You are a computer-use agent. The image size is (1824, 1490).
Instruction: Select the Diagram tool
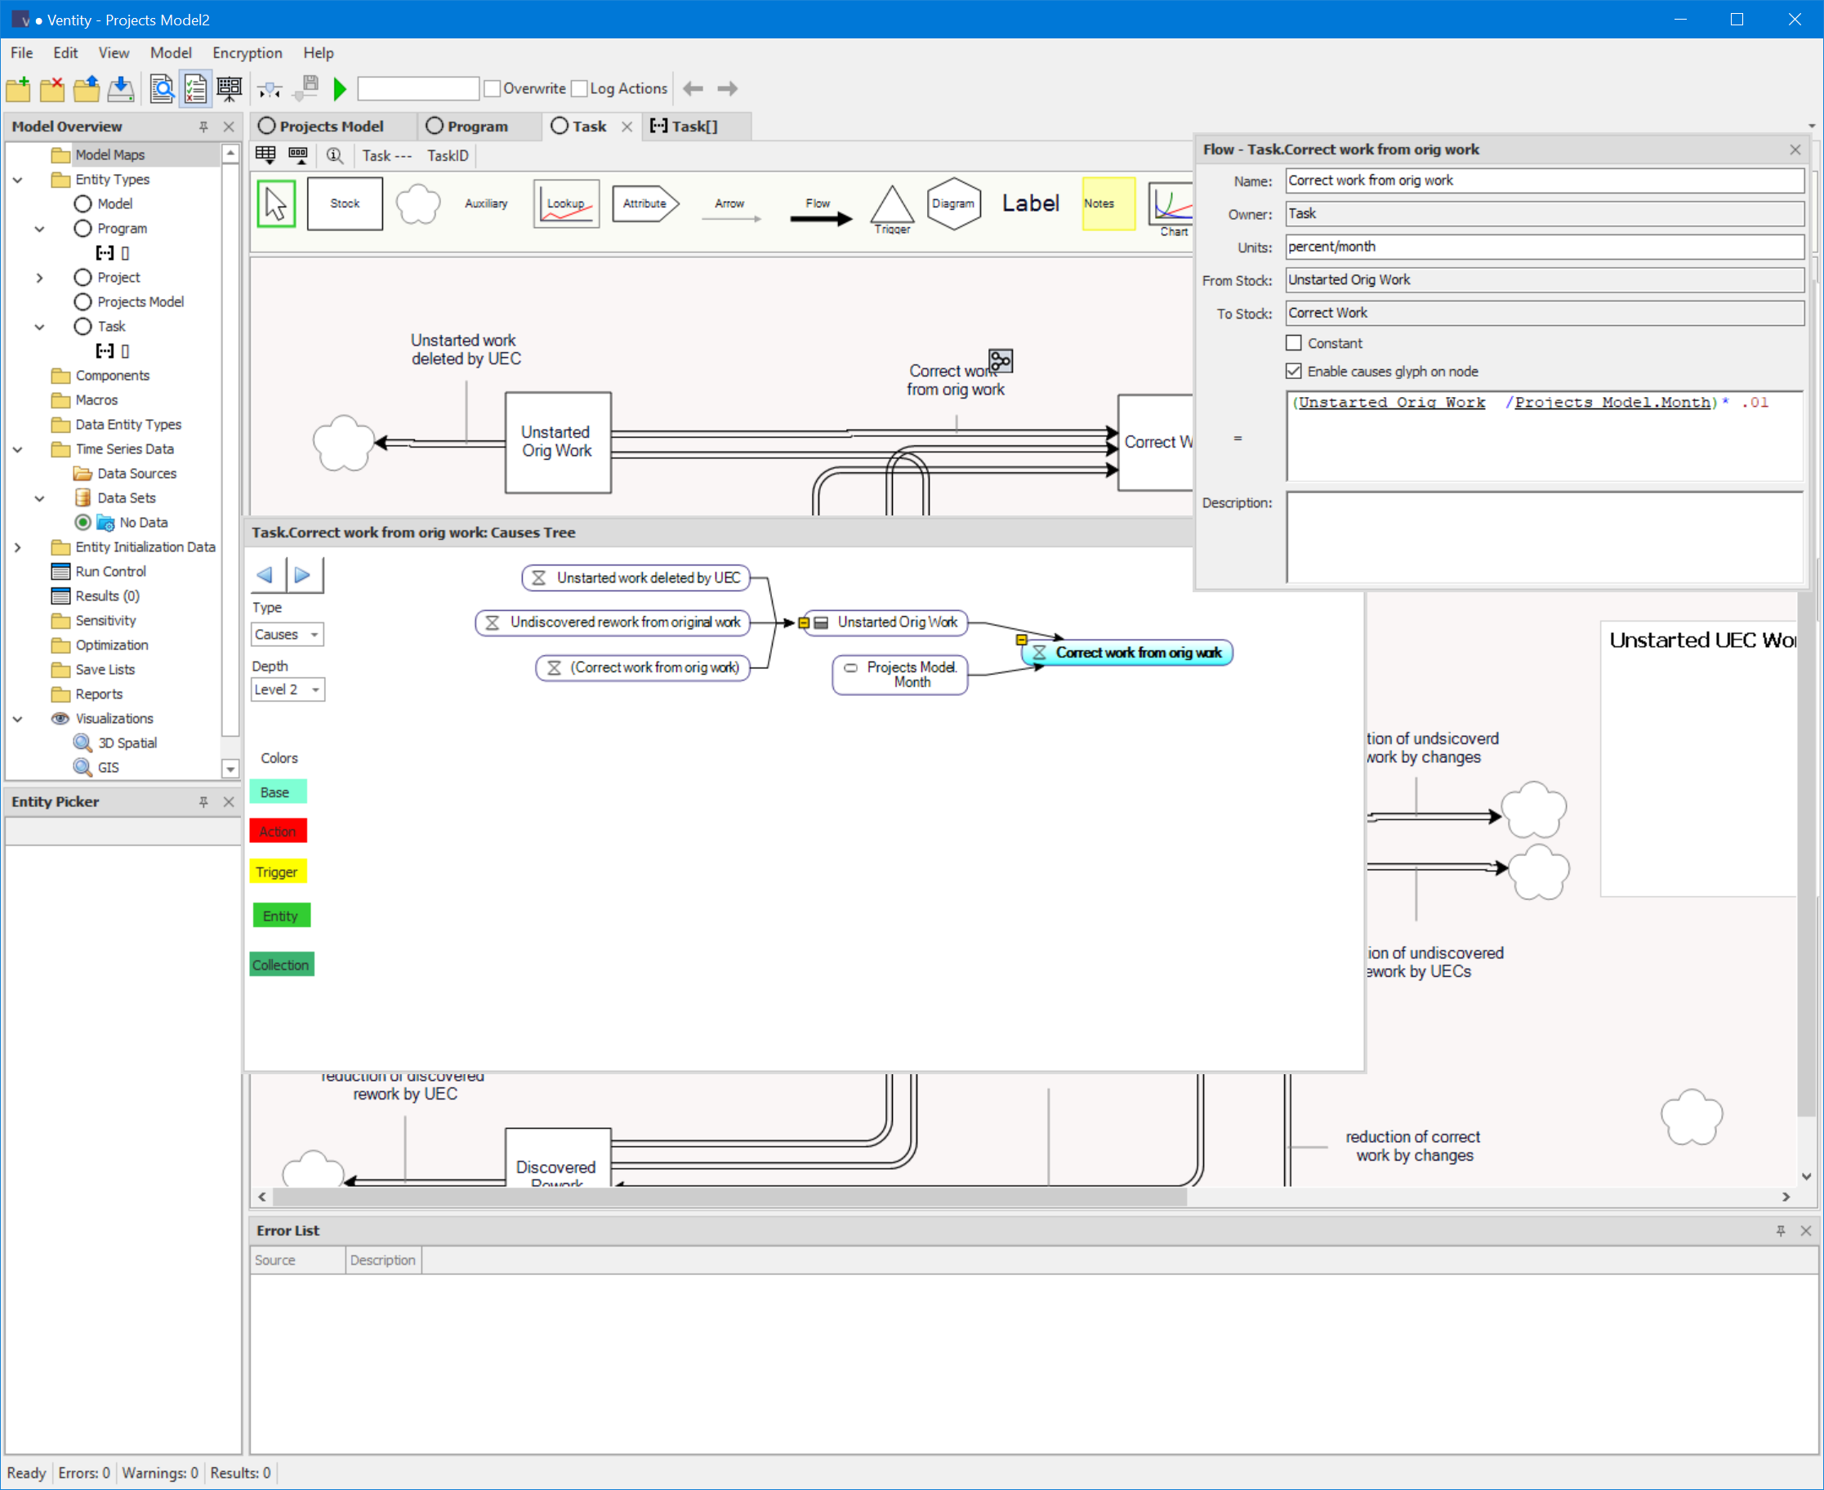pyautogui.click(x=953, y=203)
